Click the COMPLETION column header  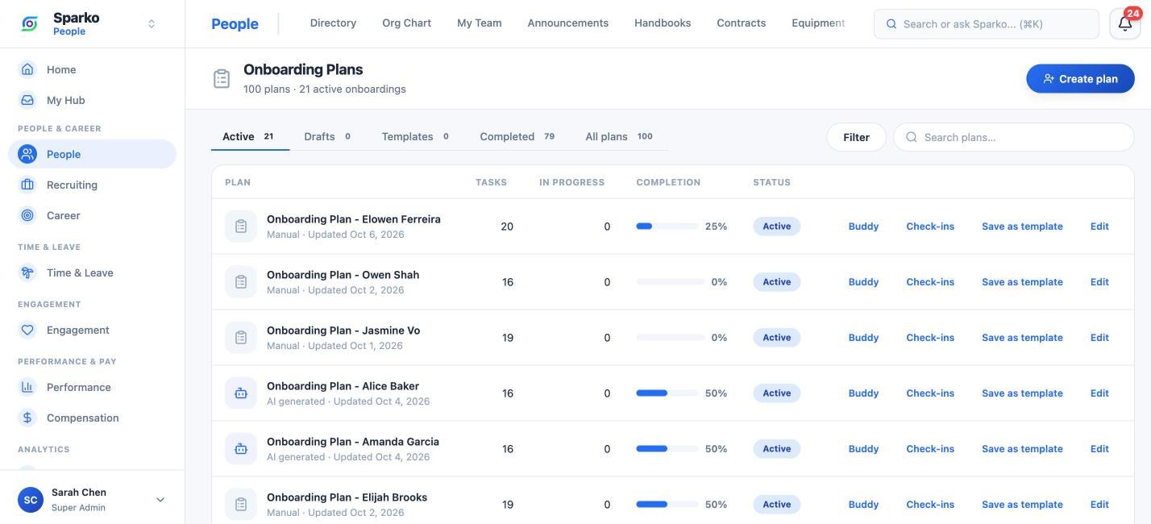pos(668,182)
